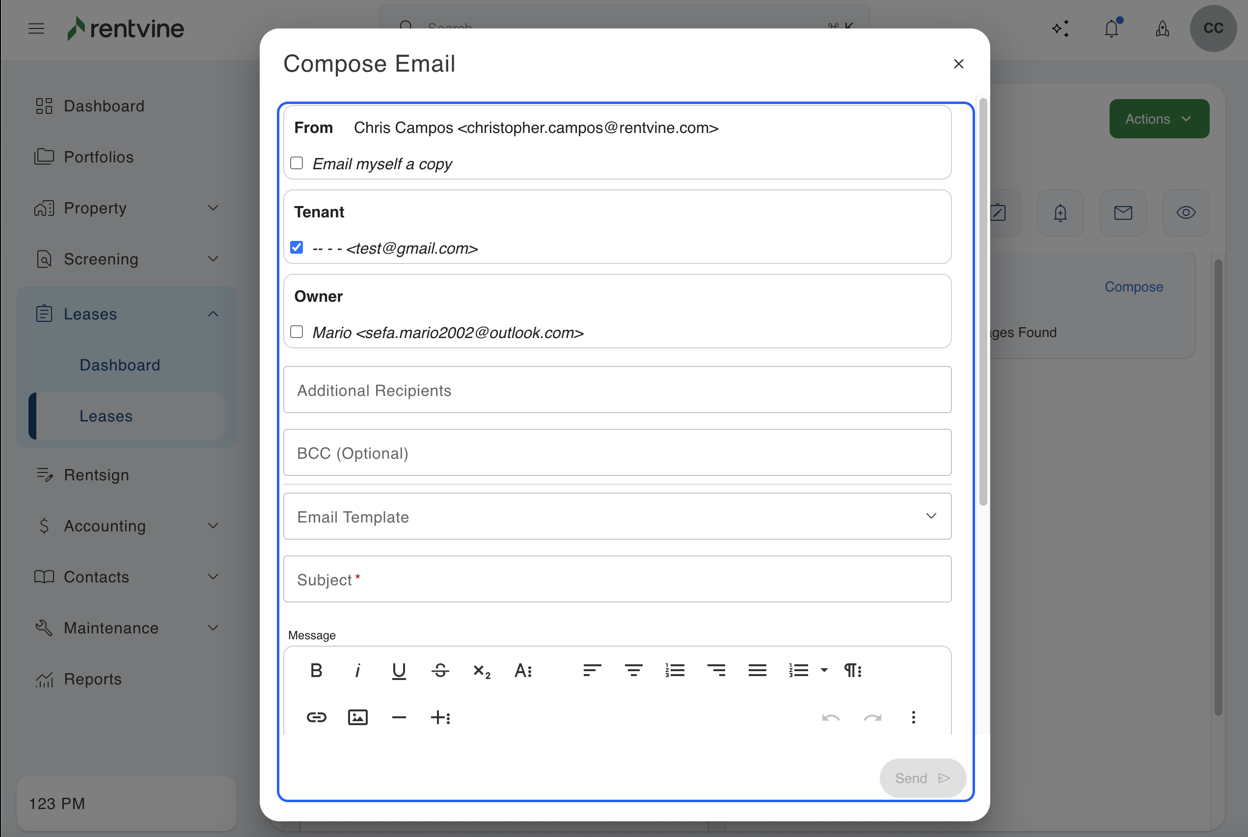
Task: Insert a link with the link icon
Action: click(x=316, y=717)
